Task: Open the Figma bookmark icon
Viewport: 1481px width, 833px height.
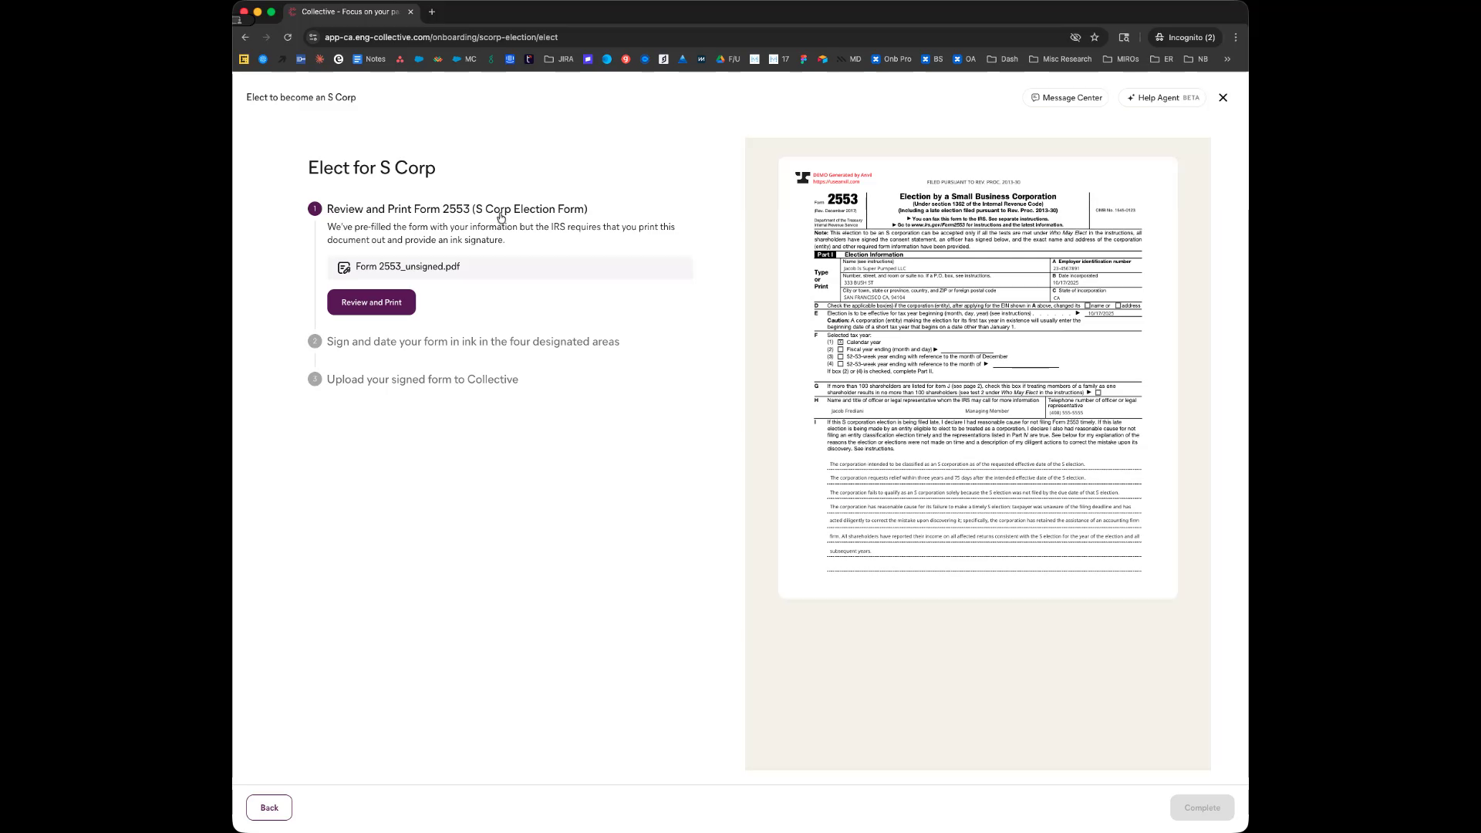Action: tap(803, 59)
